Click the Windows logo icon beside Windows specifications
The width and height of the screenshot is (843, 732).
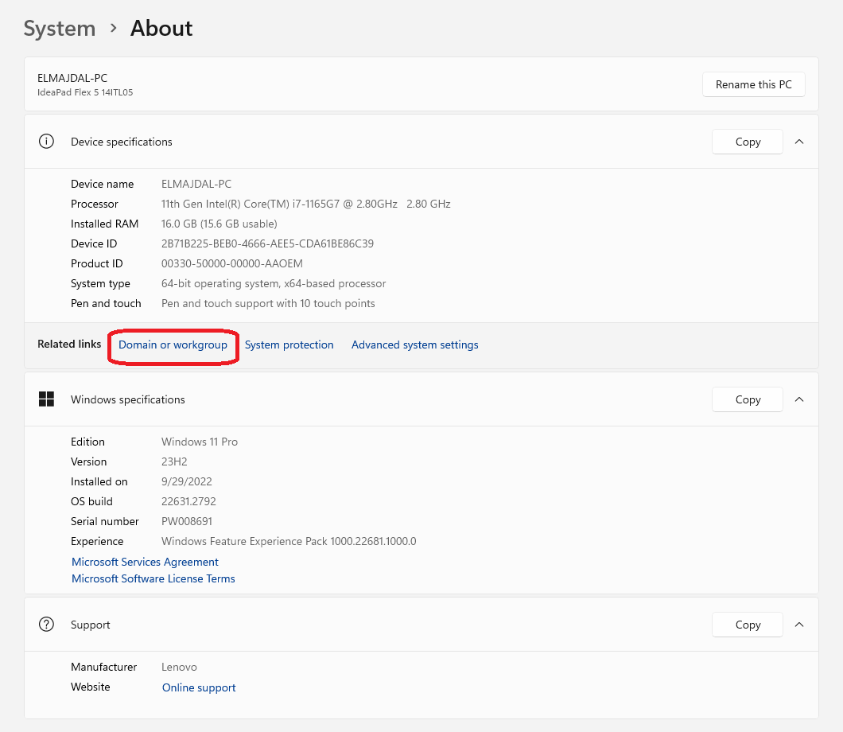[46, 399]
